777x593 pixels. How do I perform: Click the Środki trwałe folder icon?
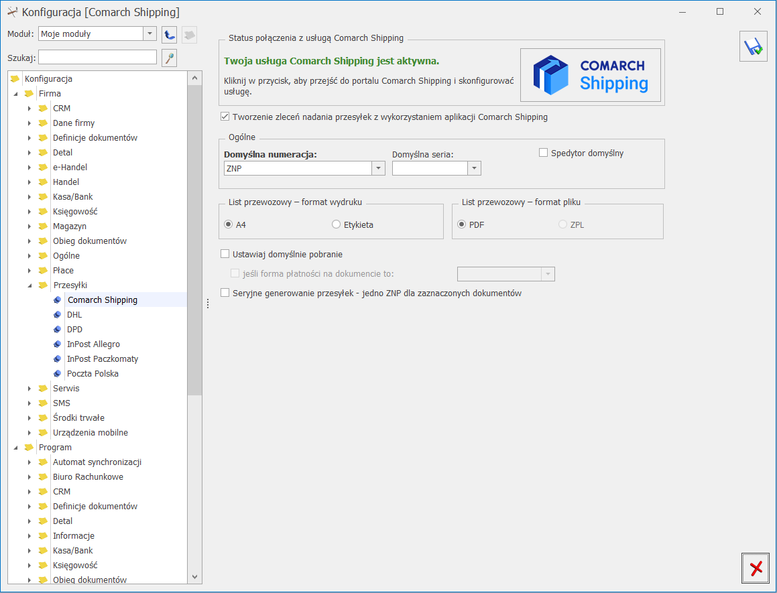tap(43, 418)
